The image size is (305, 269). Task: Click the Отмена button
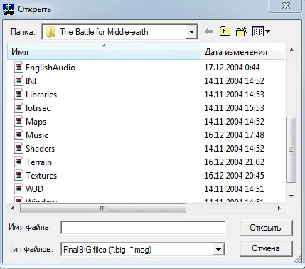[266, 248]
